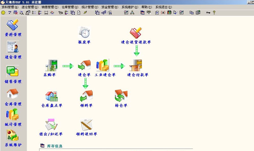254x151 pixels.
Task: Click the colored books toolbar icon
Action: [169, 13]
